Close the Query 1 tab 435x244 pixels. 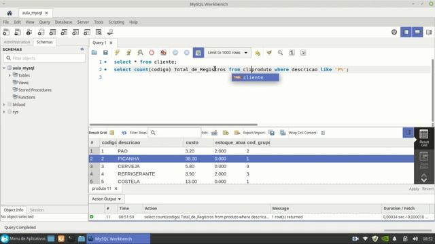tap(111, 43)
